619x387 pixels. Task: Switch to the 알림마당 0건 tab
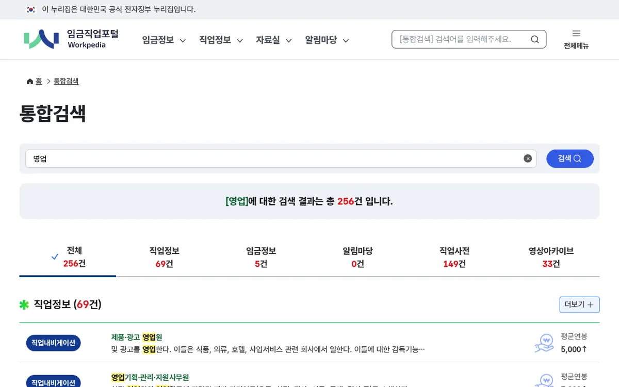(357, 257)
